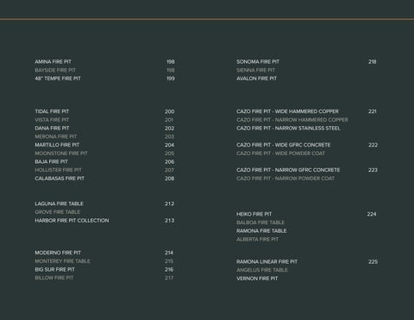Click page number 221 beside Cazo Wide Hammered
This screenshot has width=414, height=320.
point(373,111)
